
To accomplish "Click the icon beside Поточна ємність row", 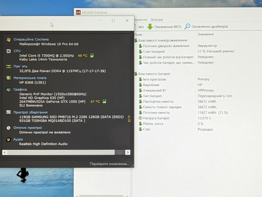I will click(x=141, y=112).
